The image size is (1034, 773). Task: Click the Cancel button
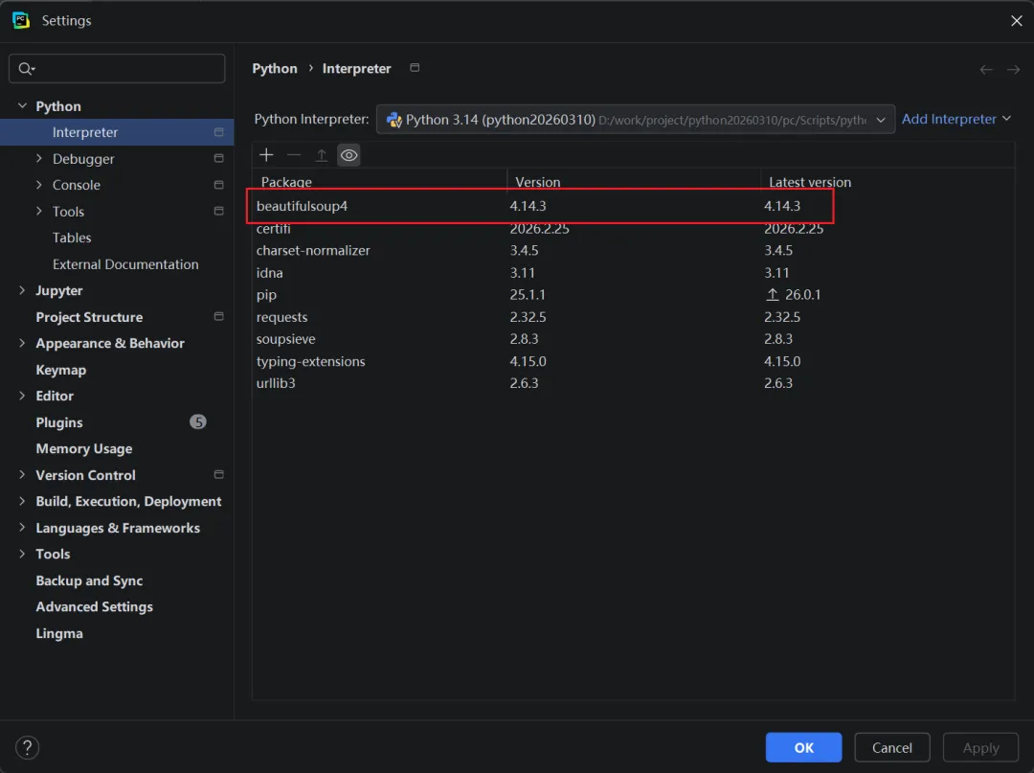point(891,747)
